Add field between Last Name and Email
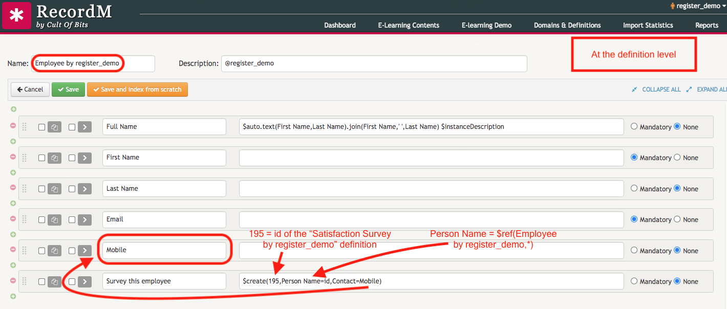This screenshot has height=309, width=727. coord(13,203)
